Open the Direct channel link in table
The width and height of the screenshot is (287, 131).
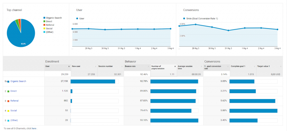point(13,91)
